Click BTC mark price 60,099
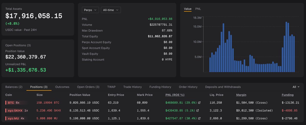This screenshot has height=125, width=306. pos(142,103)
